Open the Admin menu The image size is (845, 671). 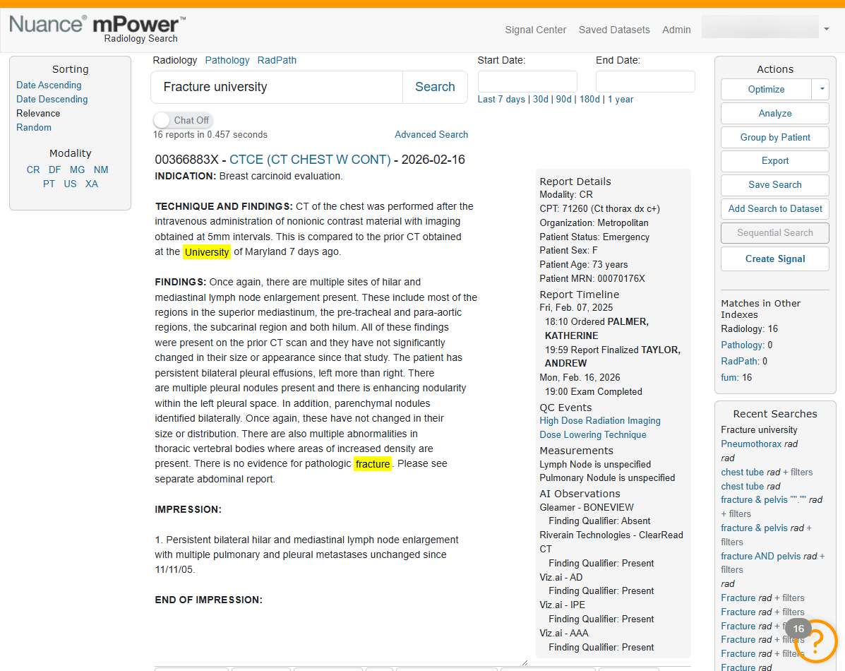pyautogui.click(x=676, y=30)
